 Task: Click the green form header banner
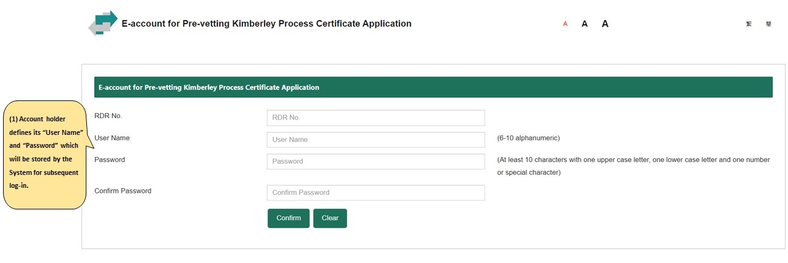coord(433,87)
